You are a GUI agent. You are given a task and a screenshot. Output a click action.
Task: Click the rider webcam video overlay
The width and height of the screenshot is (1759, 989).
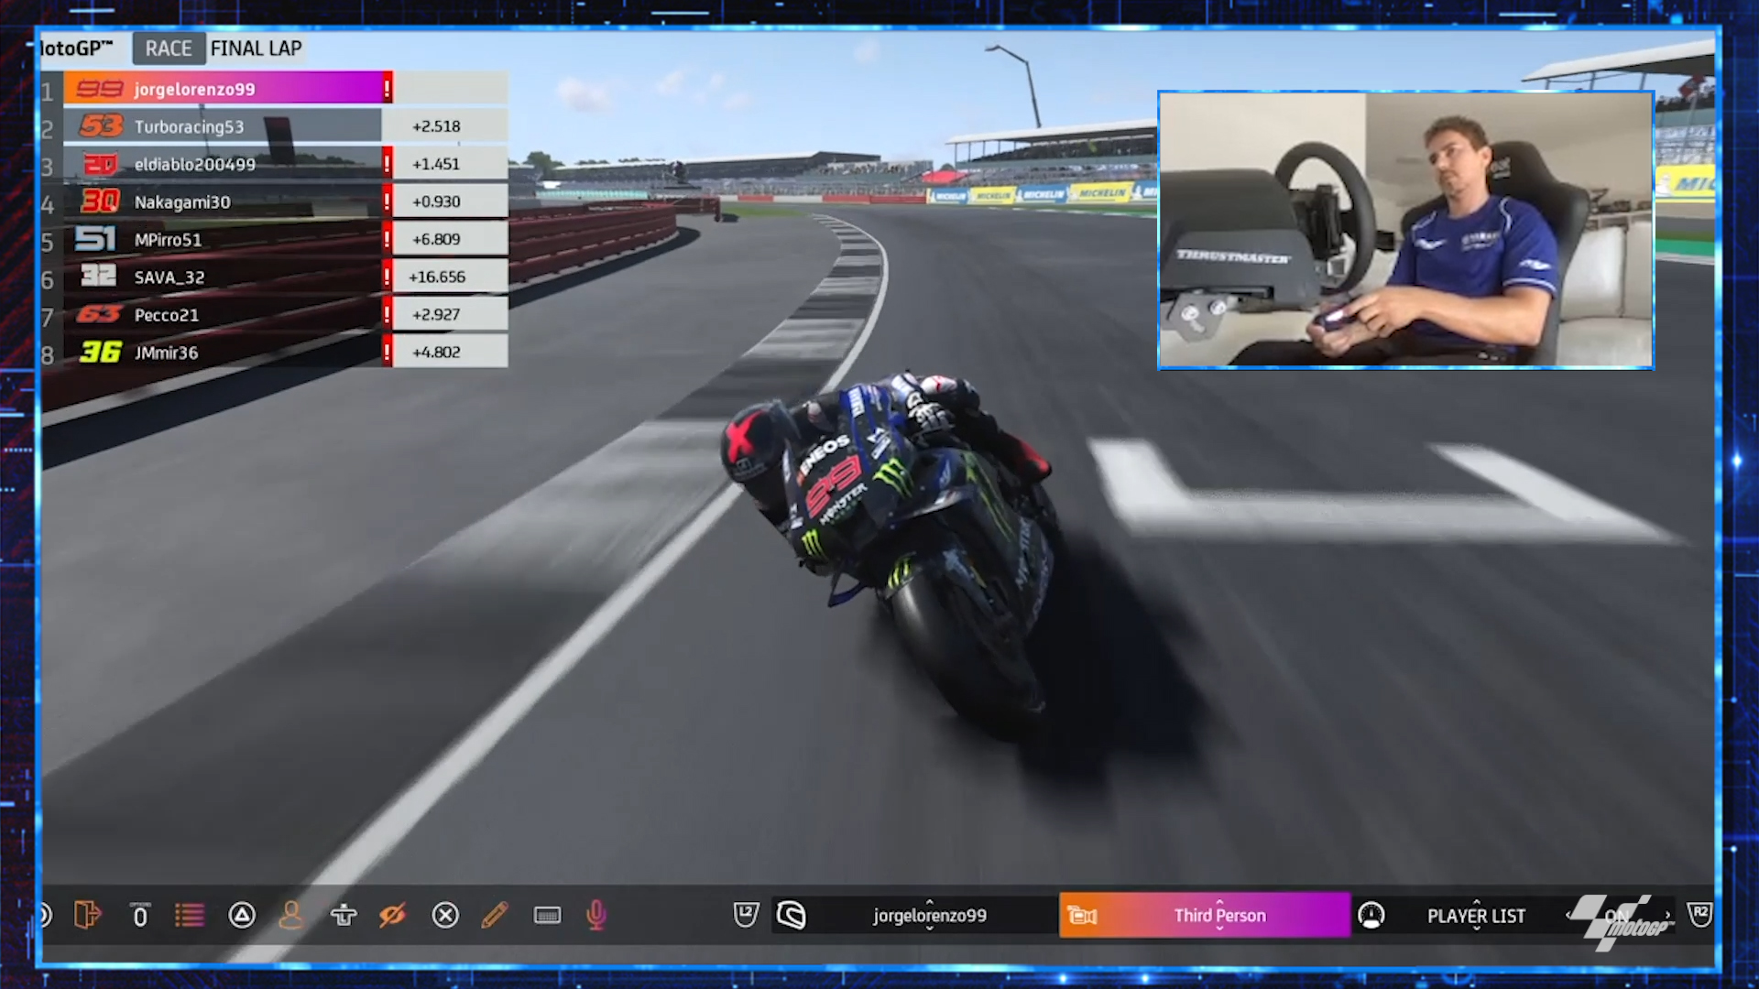tap(1405, 230)
